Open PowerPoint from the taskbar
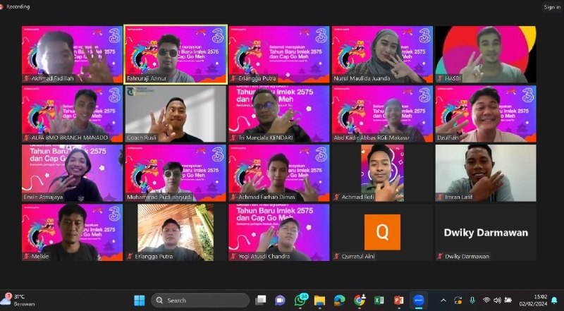564x311 pixels. tap(398, 300)
